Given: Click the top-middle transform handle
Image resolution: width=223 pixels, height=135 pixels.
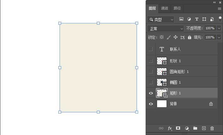Looking at the screenshot, I should (x=98, y=23).
